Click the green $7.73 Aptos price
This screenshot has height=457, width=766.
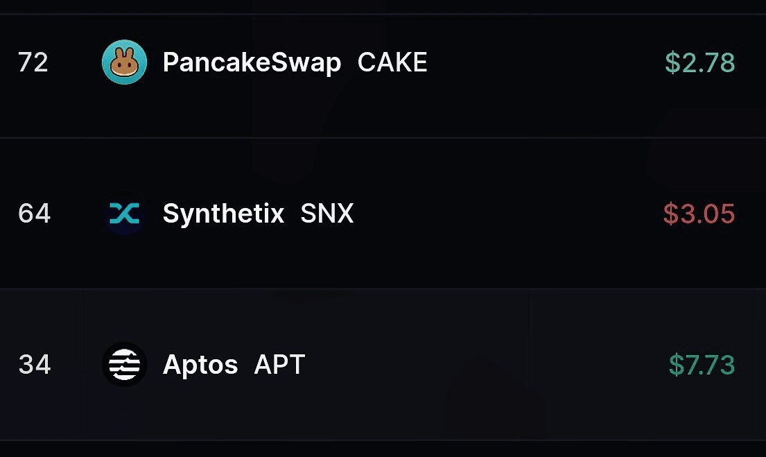click(x=702, y=365)
